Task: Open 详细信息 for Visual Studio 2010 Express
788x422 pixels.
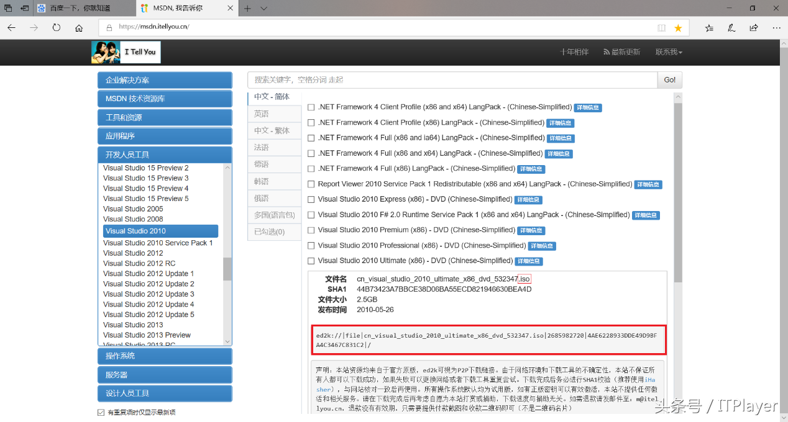Action: pyautogui.click(x=528, y=200)
